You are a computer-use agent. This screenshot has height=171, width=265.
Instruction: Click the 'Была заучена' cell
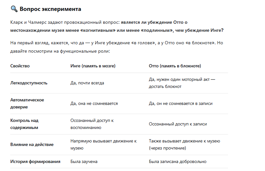84,162
